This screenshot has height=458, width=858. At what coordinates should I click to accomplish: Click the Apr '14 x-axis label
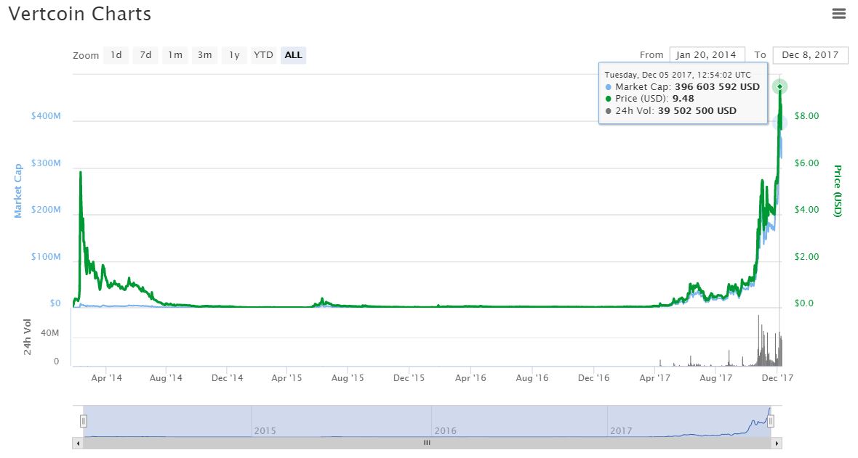107,377
